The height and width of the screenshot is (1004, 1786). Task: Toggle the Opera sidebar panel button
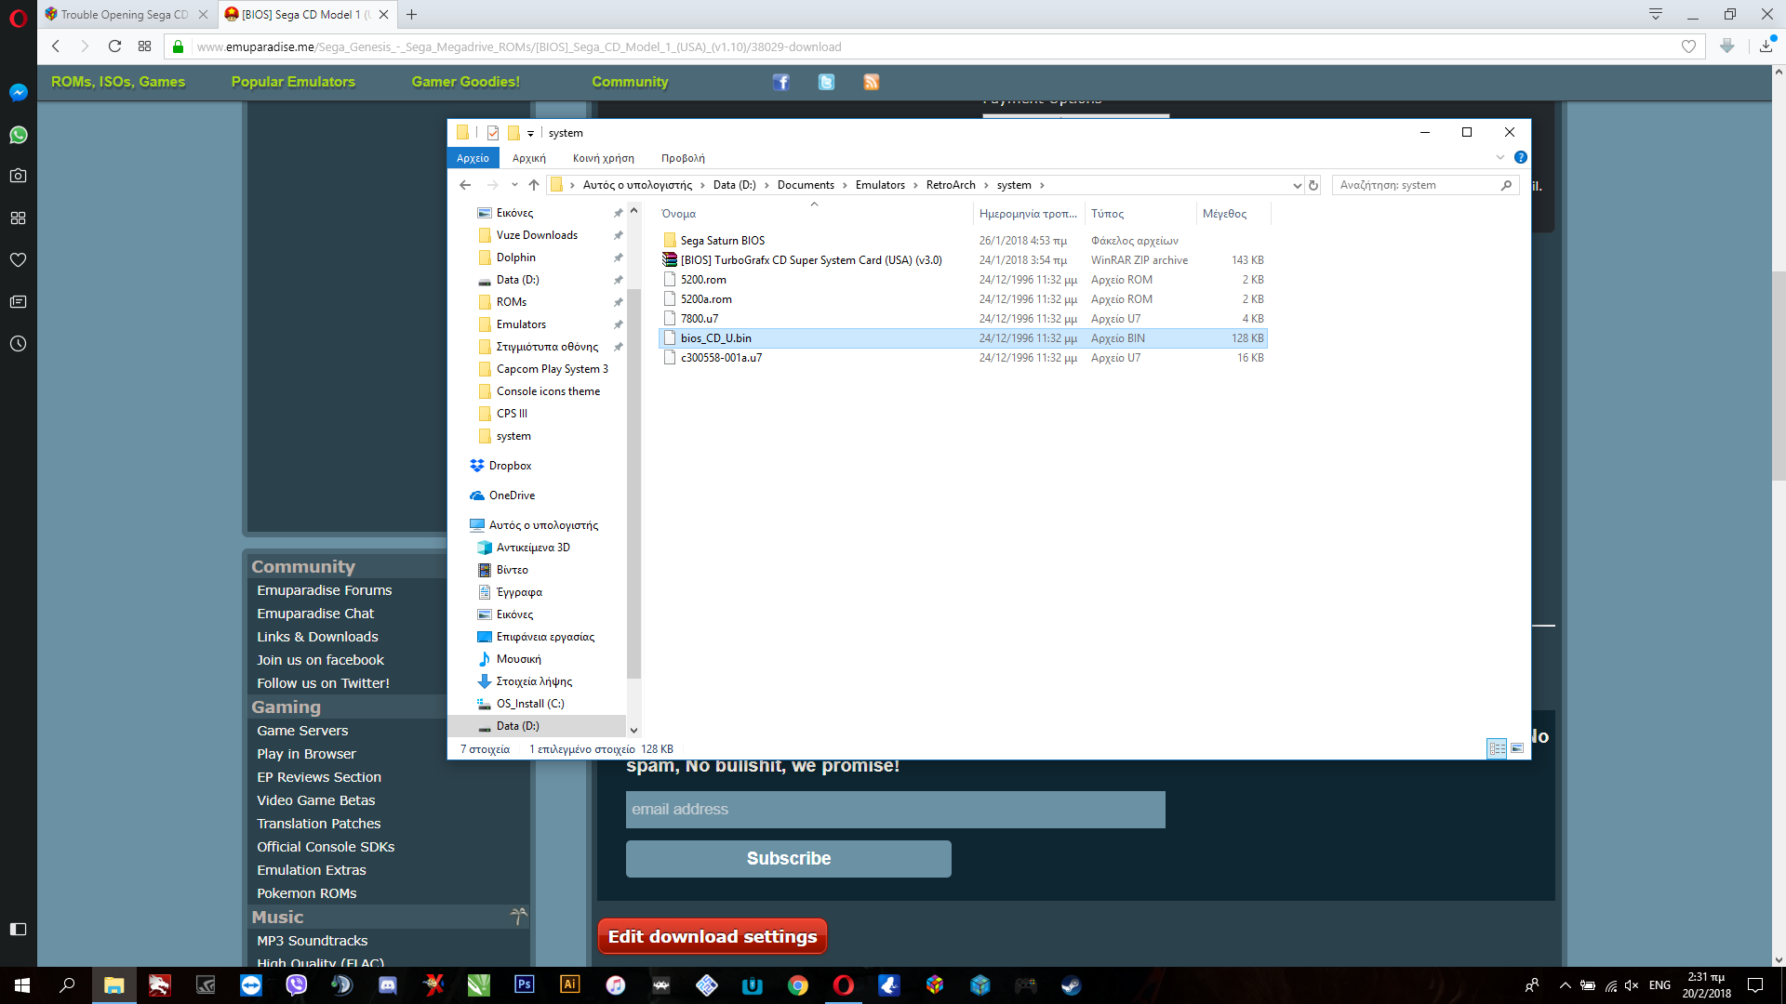click(18, 929)
